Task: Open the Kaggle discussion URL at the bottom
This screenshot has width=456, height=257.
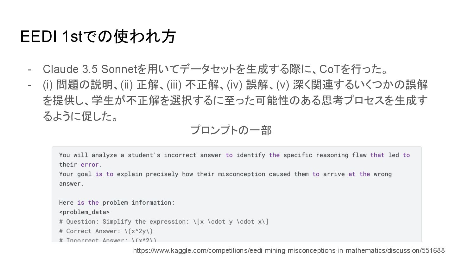Action: [289, 250]
